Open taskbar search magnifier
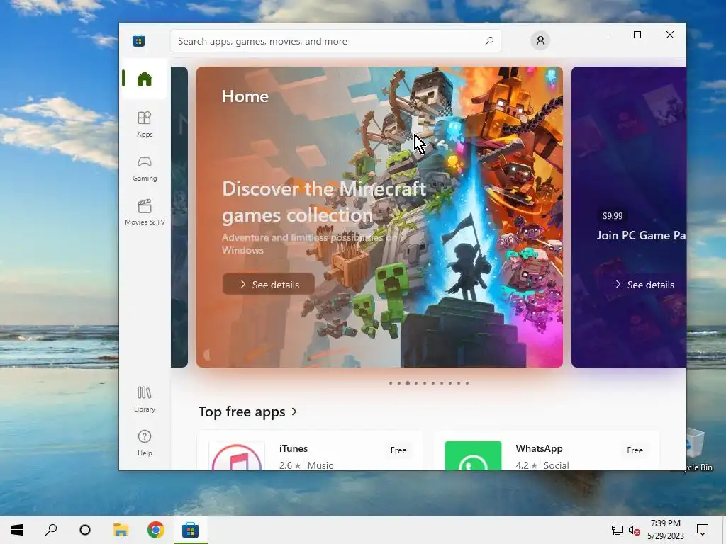 tap(51, 530)
